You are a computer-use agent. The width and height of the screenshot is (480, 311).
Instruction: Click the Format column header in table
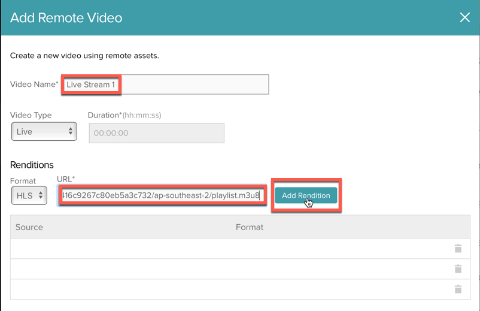(250, 227)
